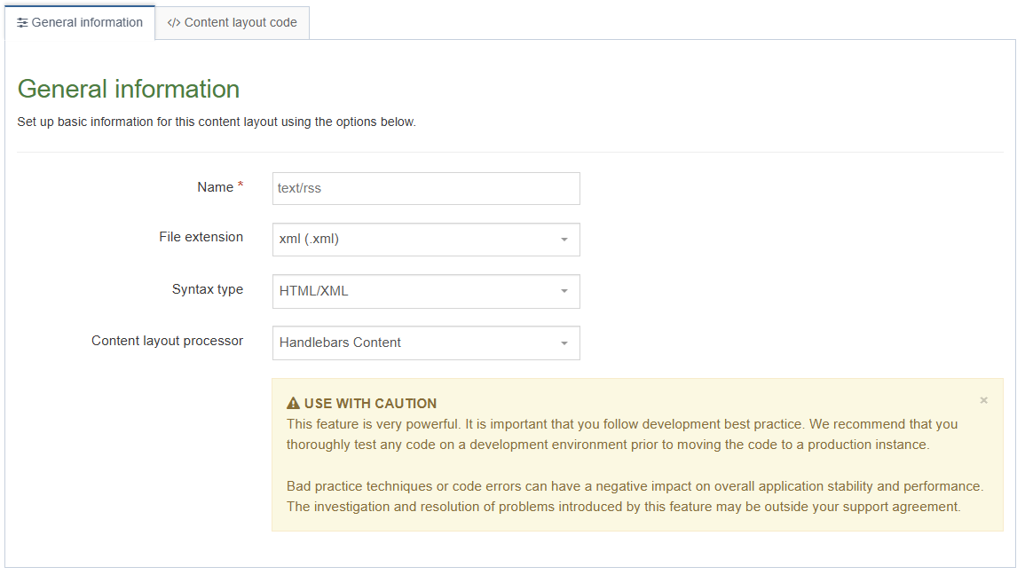Dismiss the USE WITH CAUTION notice with the × icon
Screen dimensions: 1025x575
coord(983,400)
